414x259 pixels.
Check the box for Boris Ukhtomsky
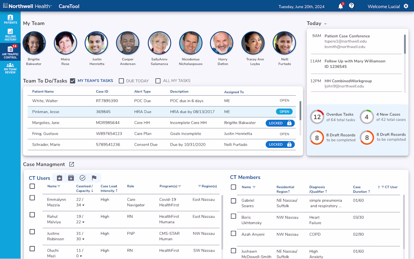(x=233, y=216)
